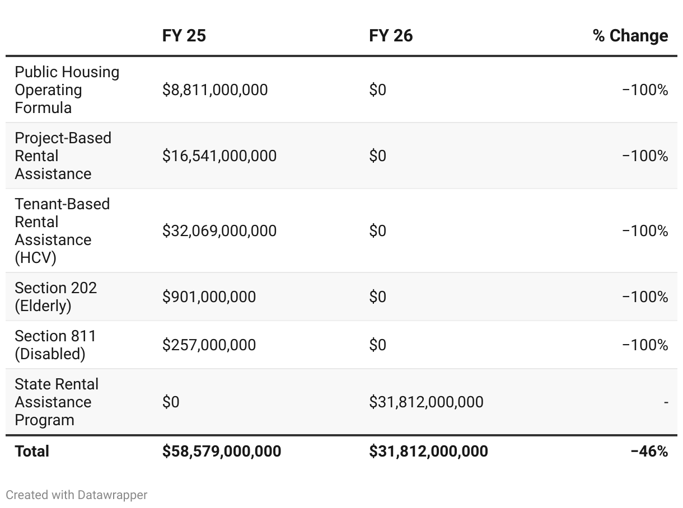This screenshot has height=508, width=683.
Task: Click the $32,069,000,000 FY 25 cell
Action: (219, 231)
